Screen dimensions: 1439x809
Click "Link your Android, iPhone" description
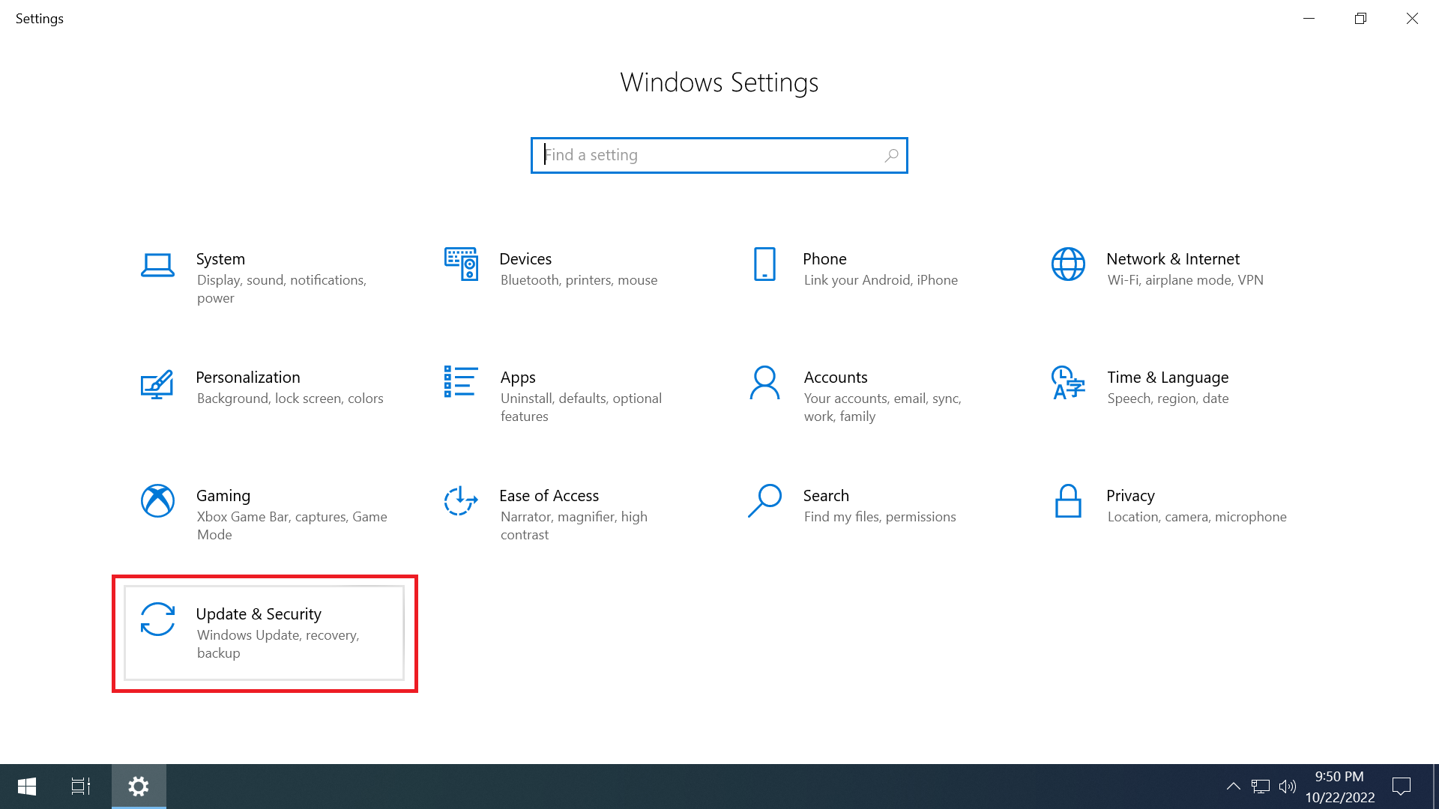pyautogui.click(x=881, y=280)
